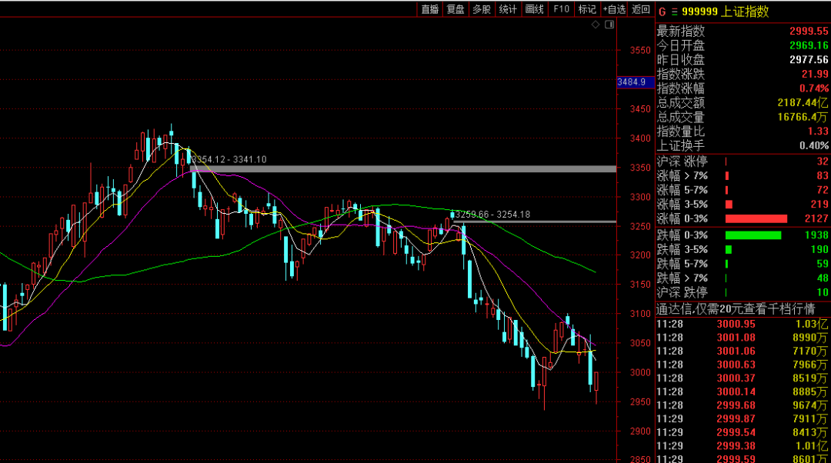Click the 3484.9 price marker on axis
This screenshot has width=831, height=463.
click(x=631, y=82)
